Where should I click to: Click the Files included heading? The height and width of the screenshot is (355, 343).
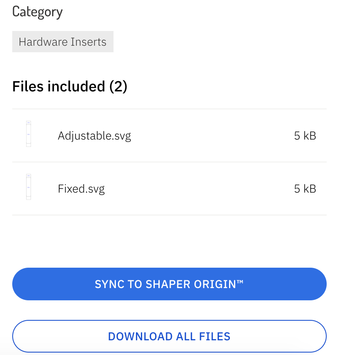pyautogui.click(x=69, y=87)
